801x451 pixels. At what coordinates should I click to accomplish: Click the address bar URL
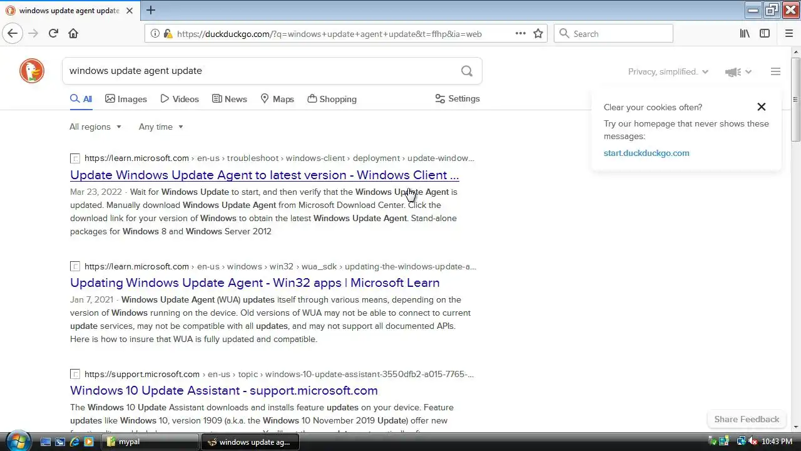click(x=329, y=34)
